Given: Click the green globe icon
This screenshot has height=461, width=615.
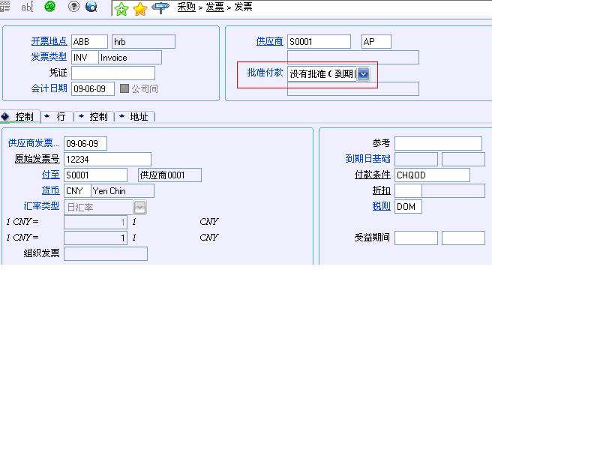Looking at the screenshot, I should click(x=50, y=7).
